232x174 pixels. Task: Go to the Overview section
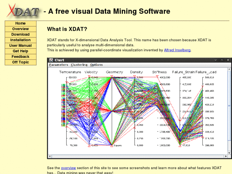point(20,29)
